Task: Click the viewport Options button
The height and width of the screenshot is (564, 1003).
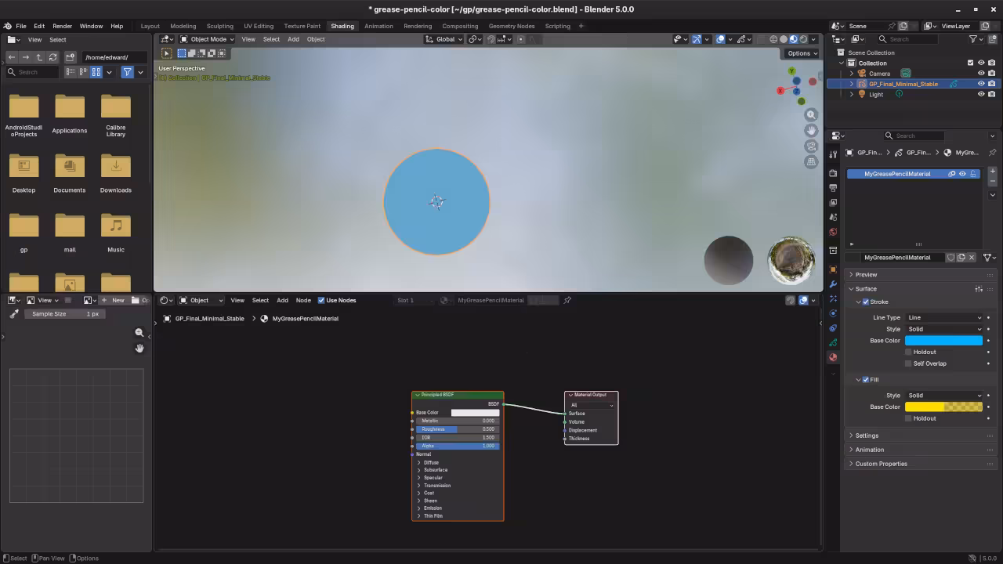Action: 802,53
